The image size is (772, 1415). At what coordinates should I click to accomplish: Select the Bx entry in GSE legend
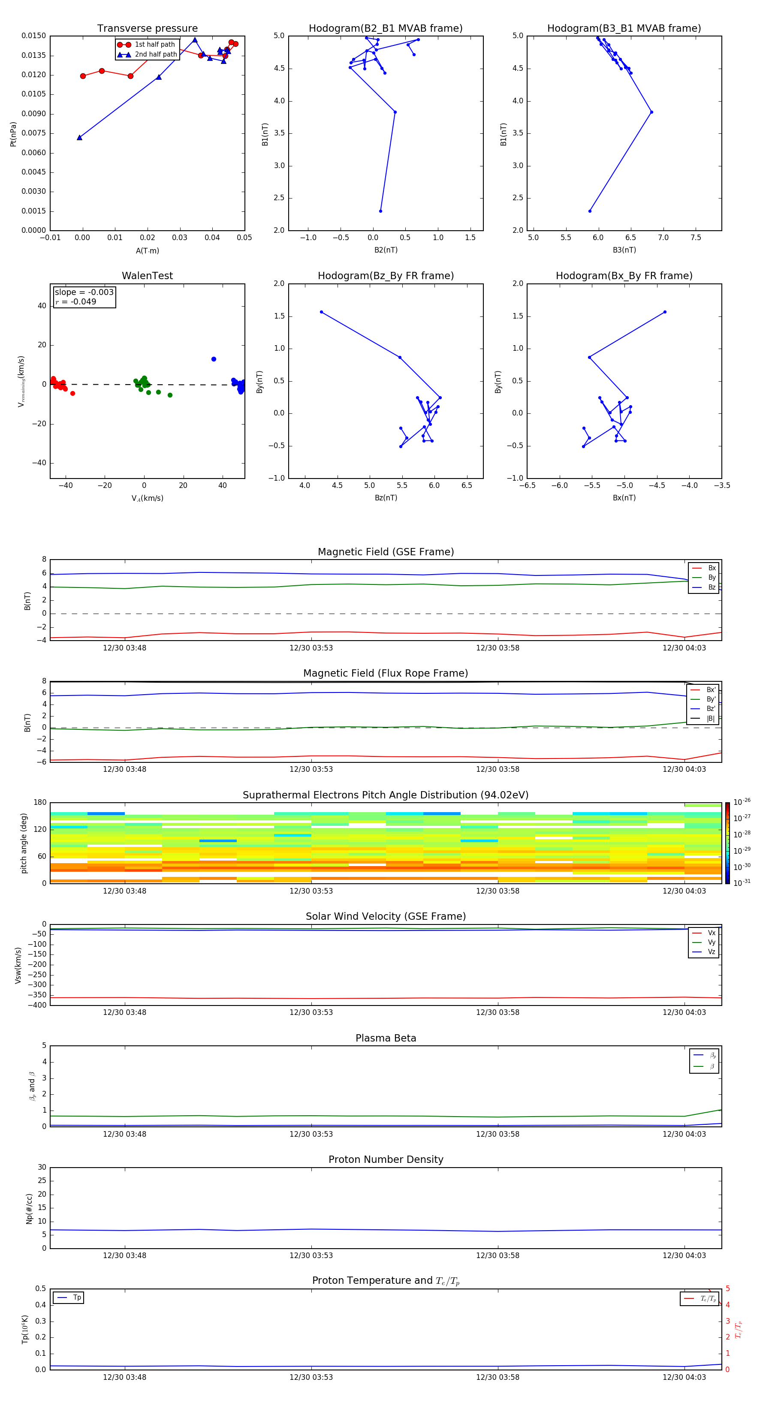(x=704, y=568)
